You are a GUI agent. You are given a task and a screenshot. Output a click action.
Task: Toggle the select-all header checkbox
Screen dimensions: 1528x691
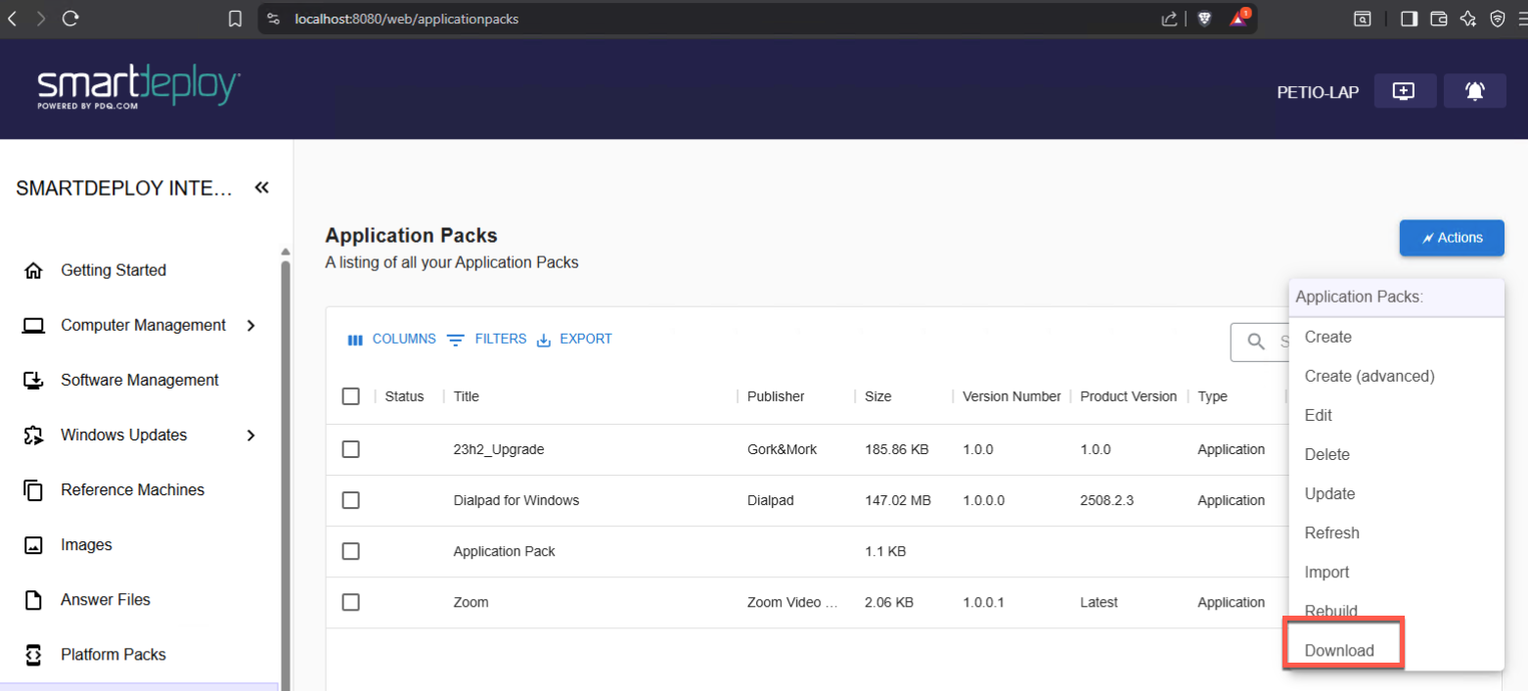pyautogui.click(x=350, y=396)
